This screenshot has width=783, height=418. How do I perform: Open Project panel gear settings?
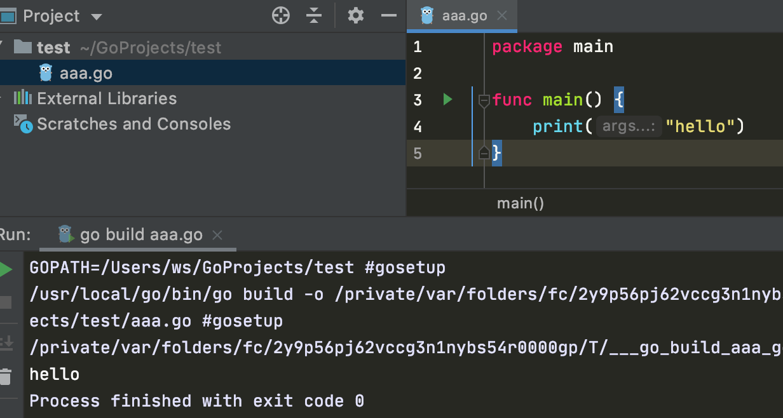click(356, 16)
